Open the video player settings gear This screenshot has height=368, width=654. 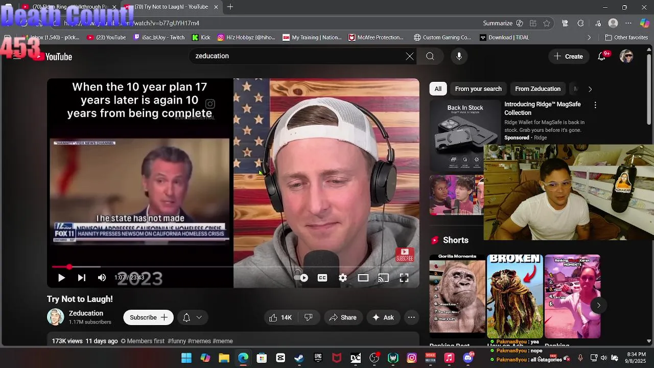(343, 278)
